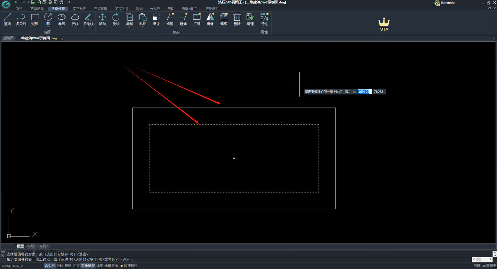Toggle 正交 ortho mode in status bar
This screenshot has width=497, height=269.
point(76,266)
